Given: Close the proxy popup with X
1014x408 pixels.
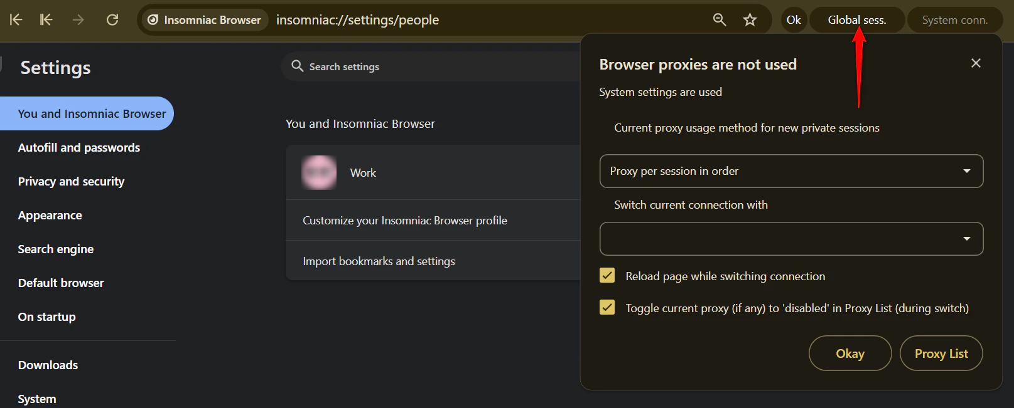Looking at the screenshot, I should (976, 63).
